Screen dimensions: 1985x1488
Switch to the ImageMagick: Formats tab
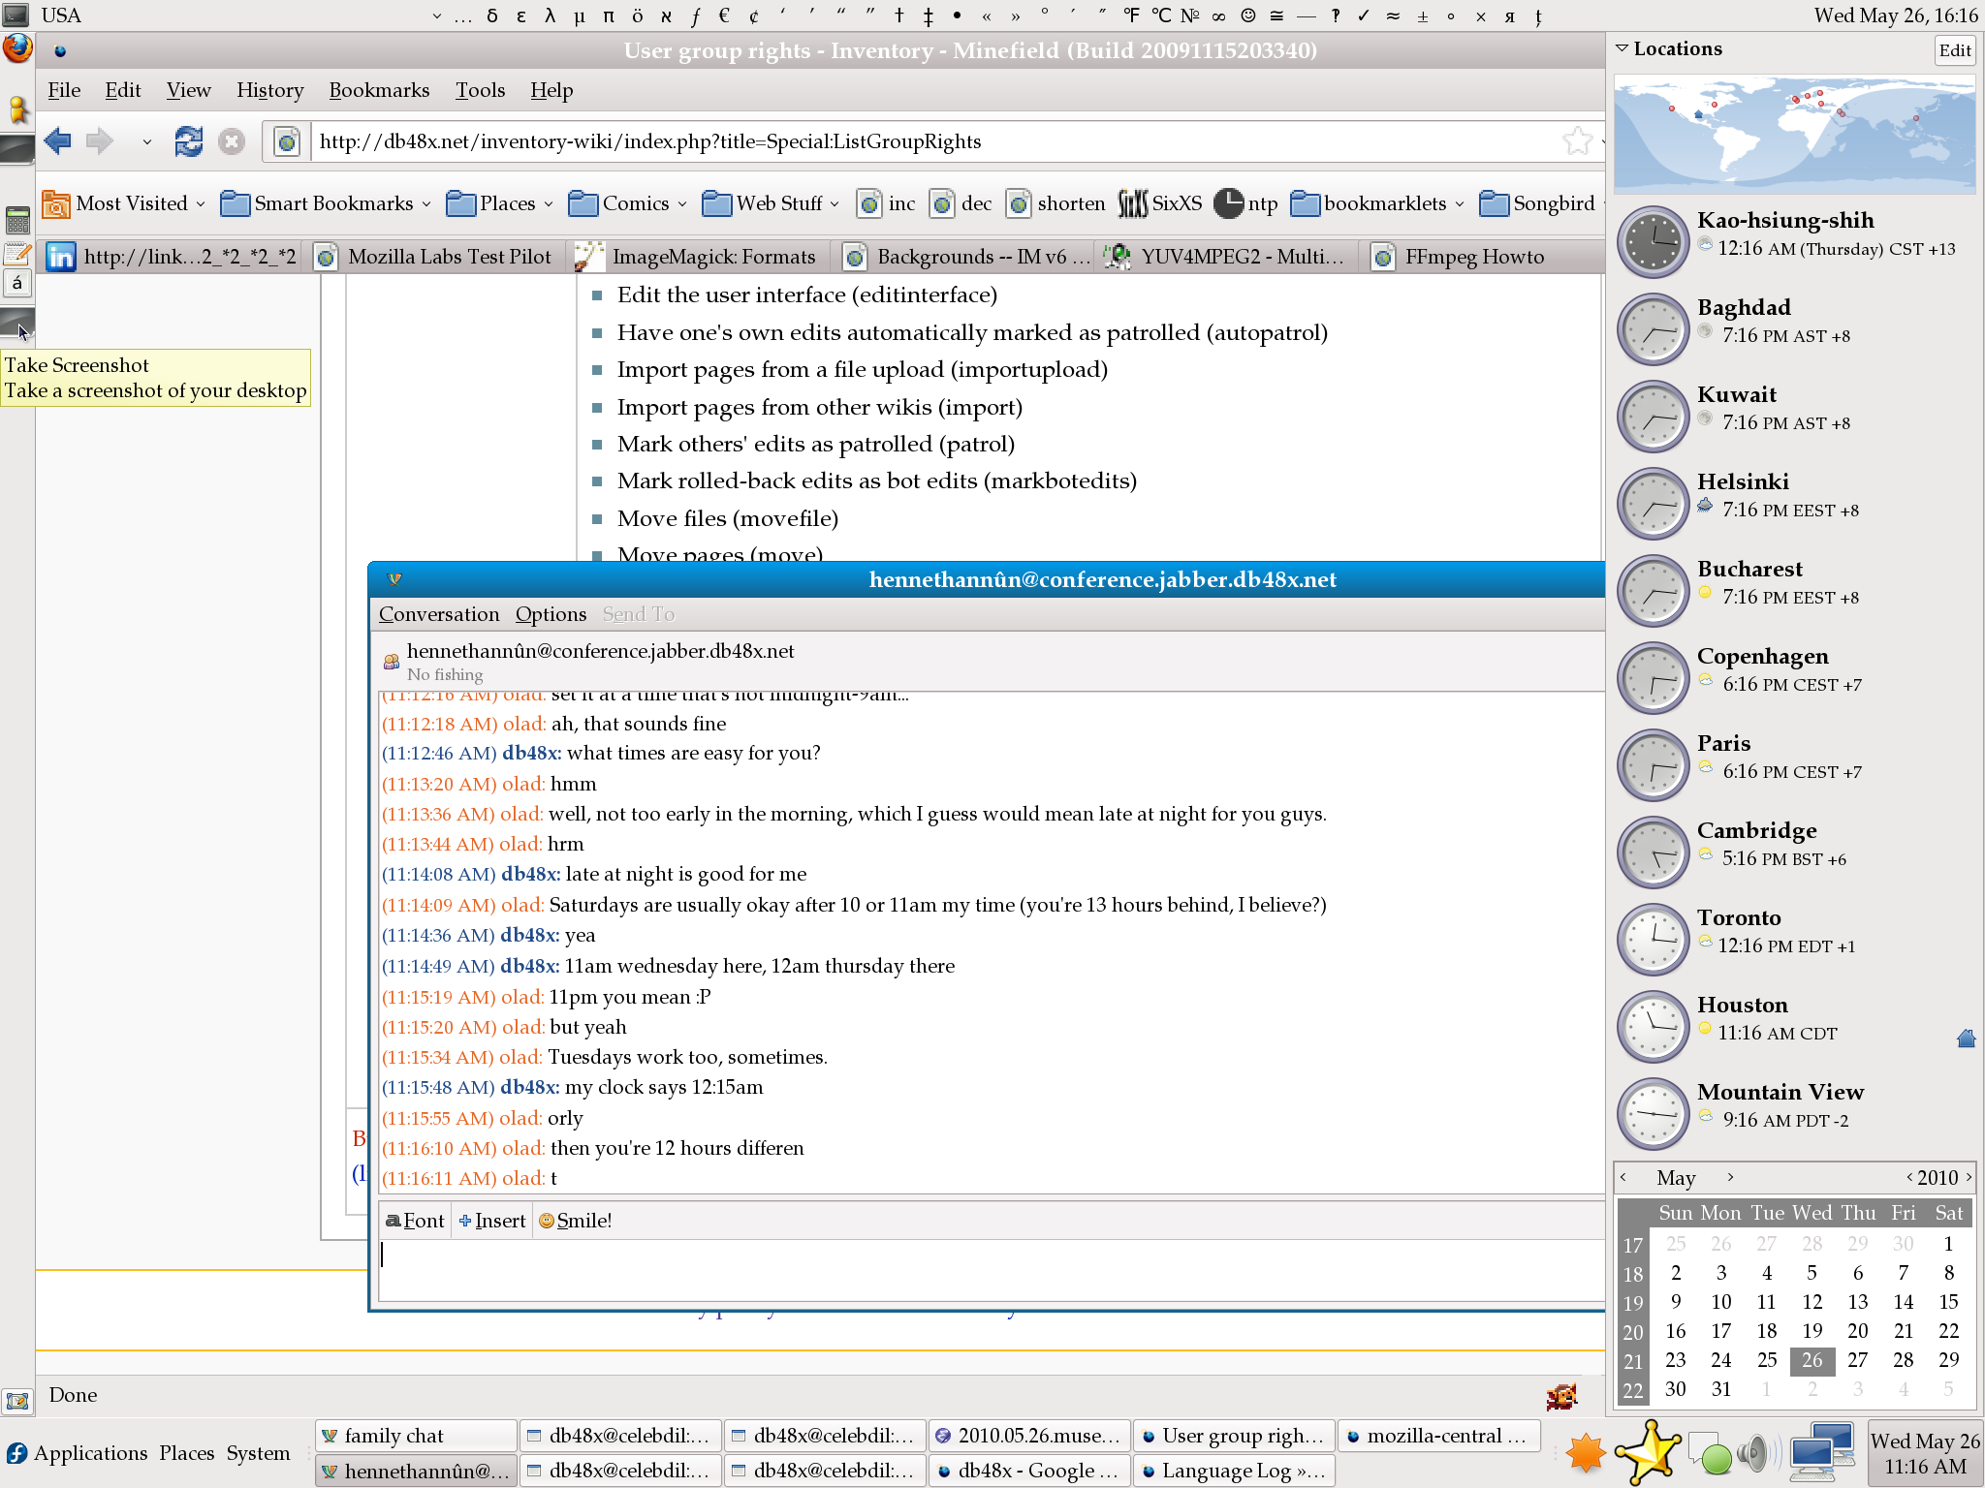[x=700, y=257]
